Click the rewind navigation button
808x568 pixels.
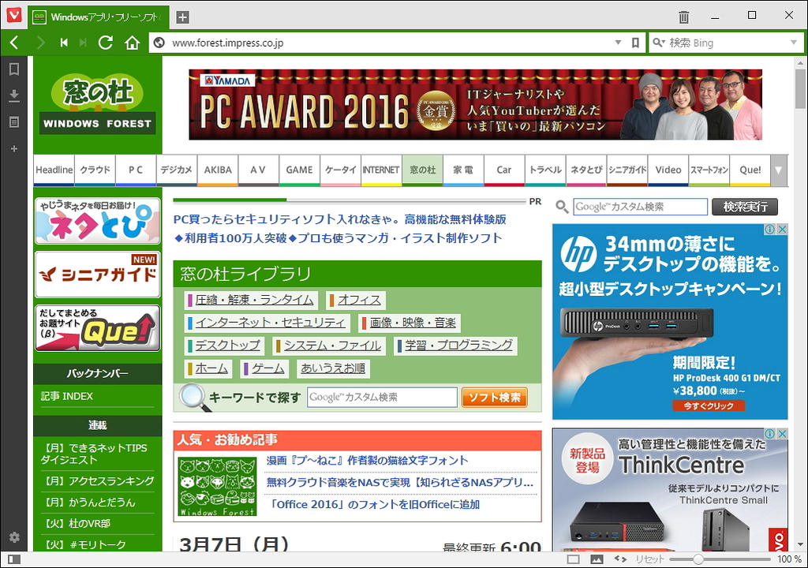click(x=64, y=43)
